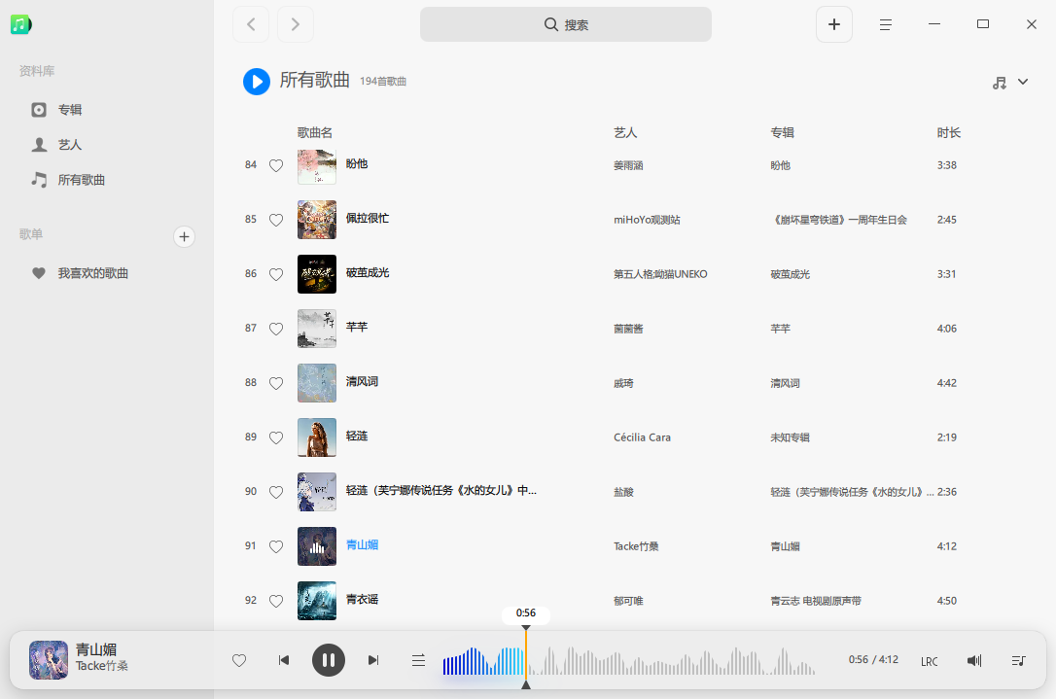Click the 艺人 column header
This screenshot has width=1056, height=699.
(625, 132)
